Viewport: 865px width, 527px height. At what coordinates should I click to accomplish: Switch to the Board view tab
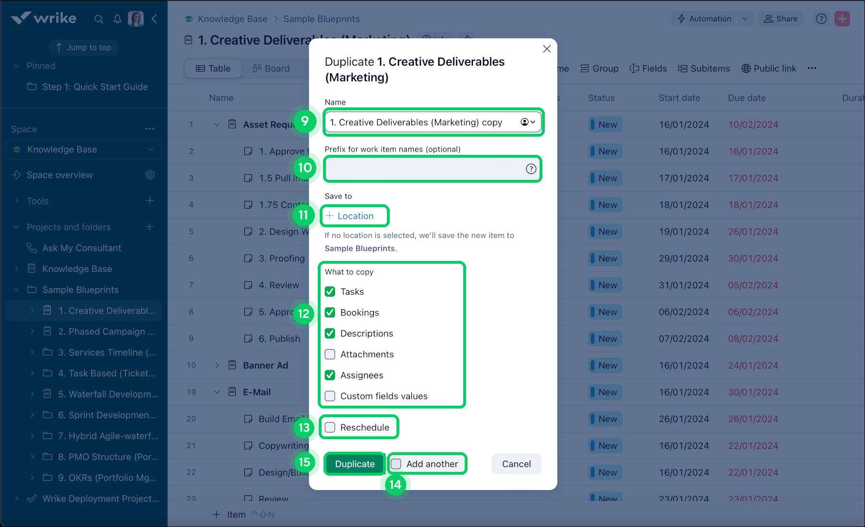coord(271,69)
